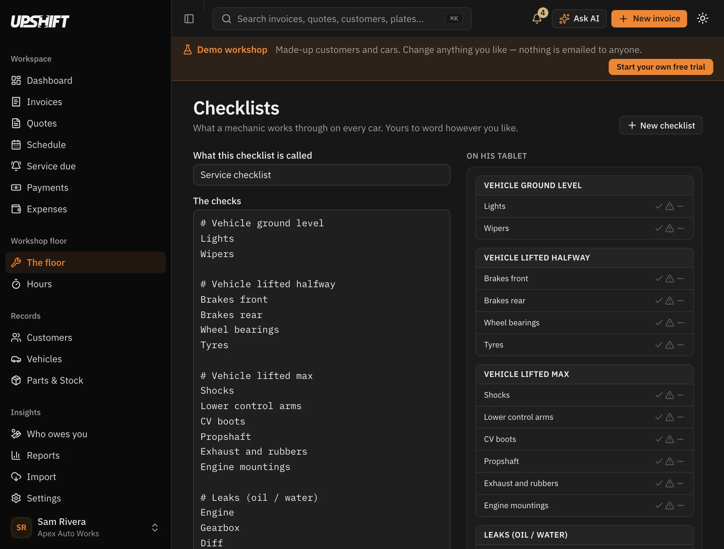The width and height of the screenshot is (724, 549).
Task: Open notifications bell with badge 4
Action: (538, 18)
